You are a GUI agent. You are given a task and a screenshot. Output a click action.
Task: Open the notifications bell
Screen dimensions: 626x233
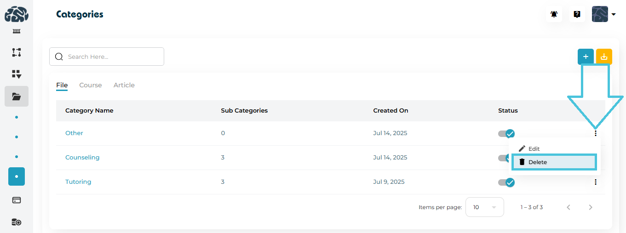pyautogui.click(x=554, y=14)
